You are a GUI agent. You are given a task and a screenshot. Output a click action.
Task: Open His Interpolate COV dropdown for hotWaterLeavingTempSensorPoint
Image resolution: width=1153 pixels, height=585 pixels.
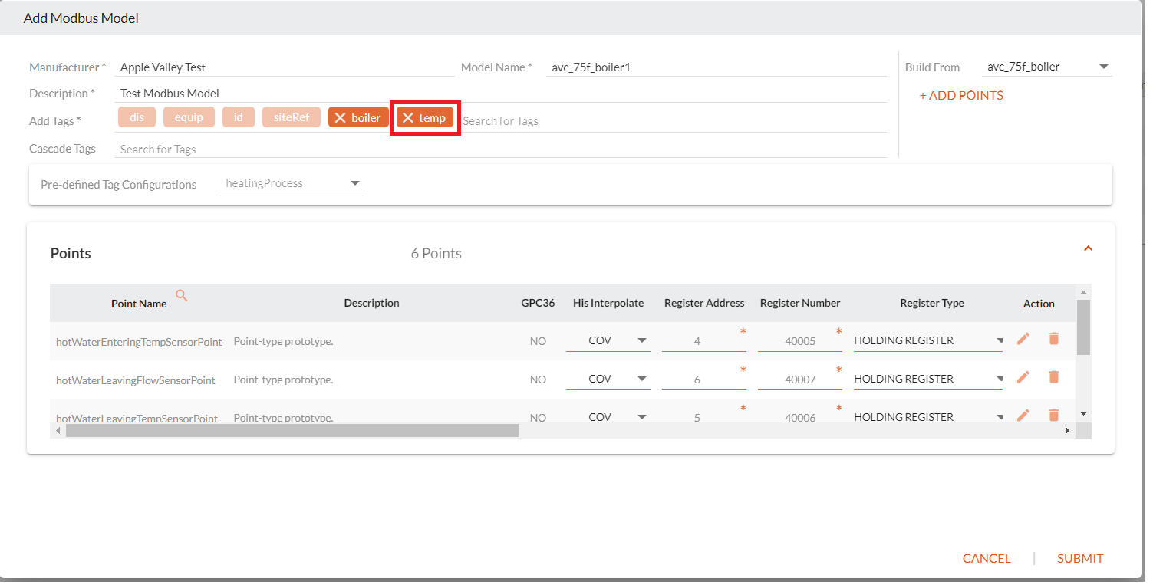click(x=608, y=417)
